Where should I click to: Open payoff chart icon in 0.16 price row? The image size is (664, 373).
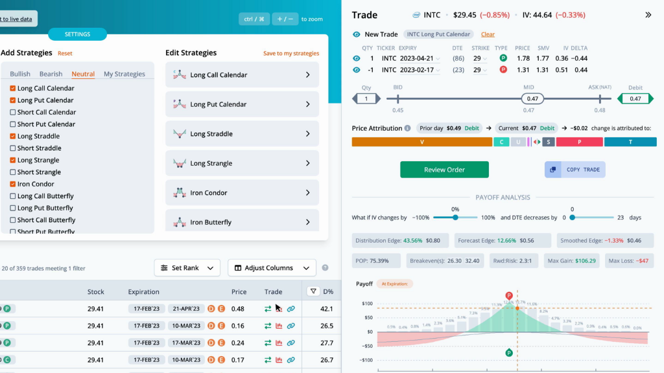[279, 326]
